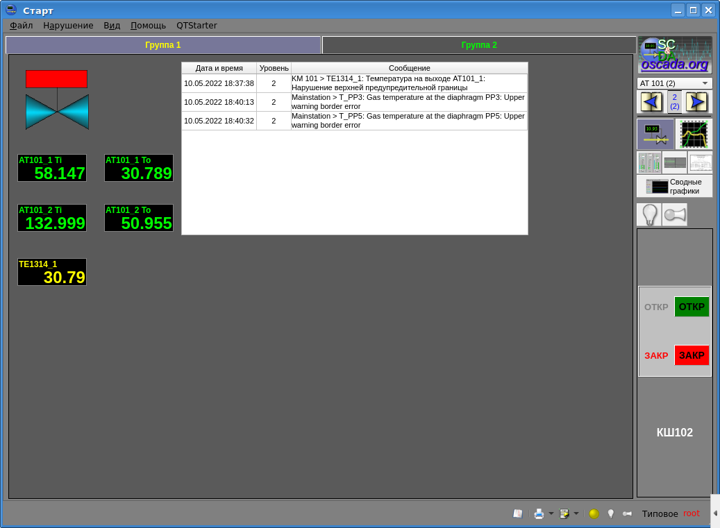Go to previous page with left arrow
This screenshot has height=528, width=720.
tap(651, 102)
